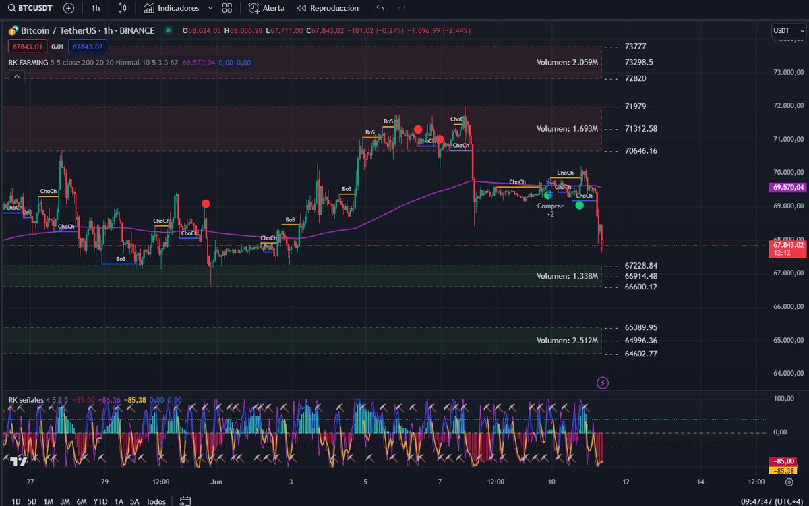Select the 1A time range

(119, 501)
